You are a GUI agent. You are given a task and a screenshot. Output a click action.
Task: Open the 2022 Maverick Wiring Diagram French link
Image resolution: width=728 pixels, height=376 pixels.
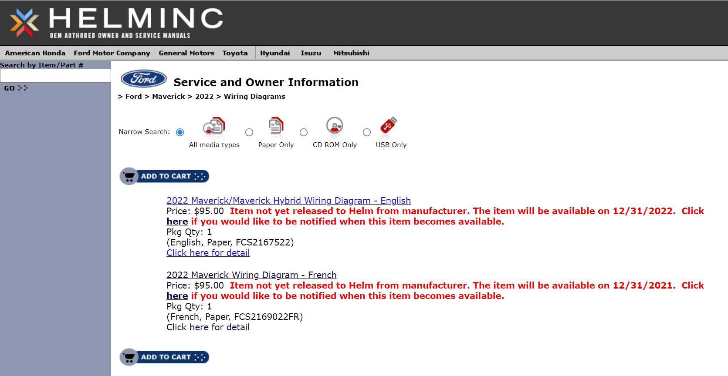(x=251, y=275)
